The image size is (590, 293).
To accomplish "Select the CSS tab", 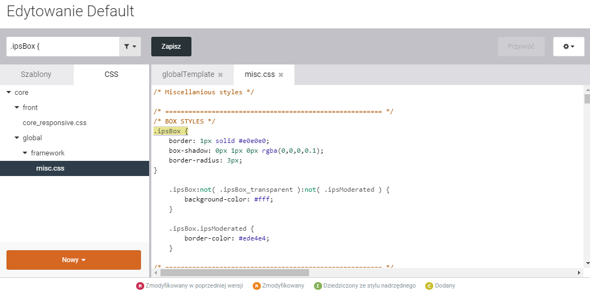I will click(x=111, y=75).
